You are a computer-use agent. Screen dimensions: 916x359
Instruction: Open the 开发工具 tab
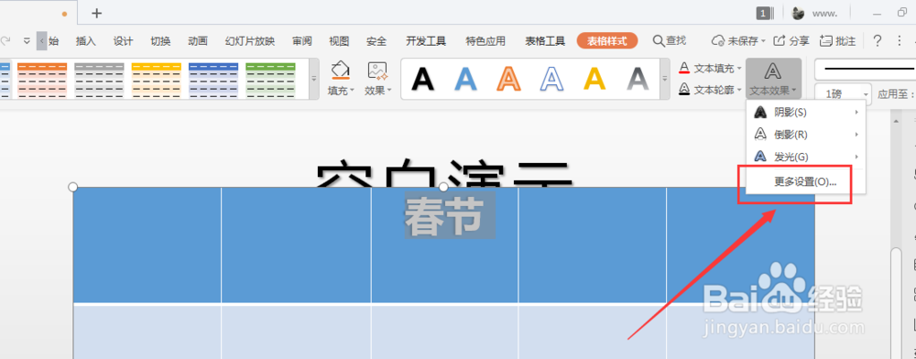tap(426, 41)
